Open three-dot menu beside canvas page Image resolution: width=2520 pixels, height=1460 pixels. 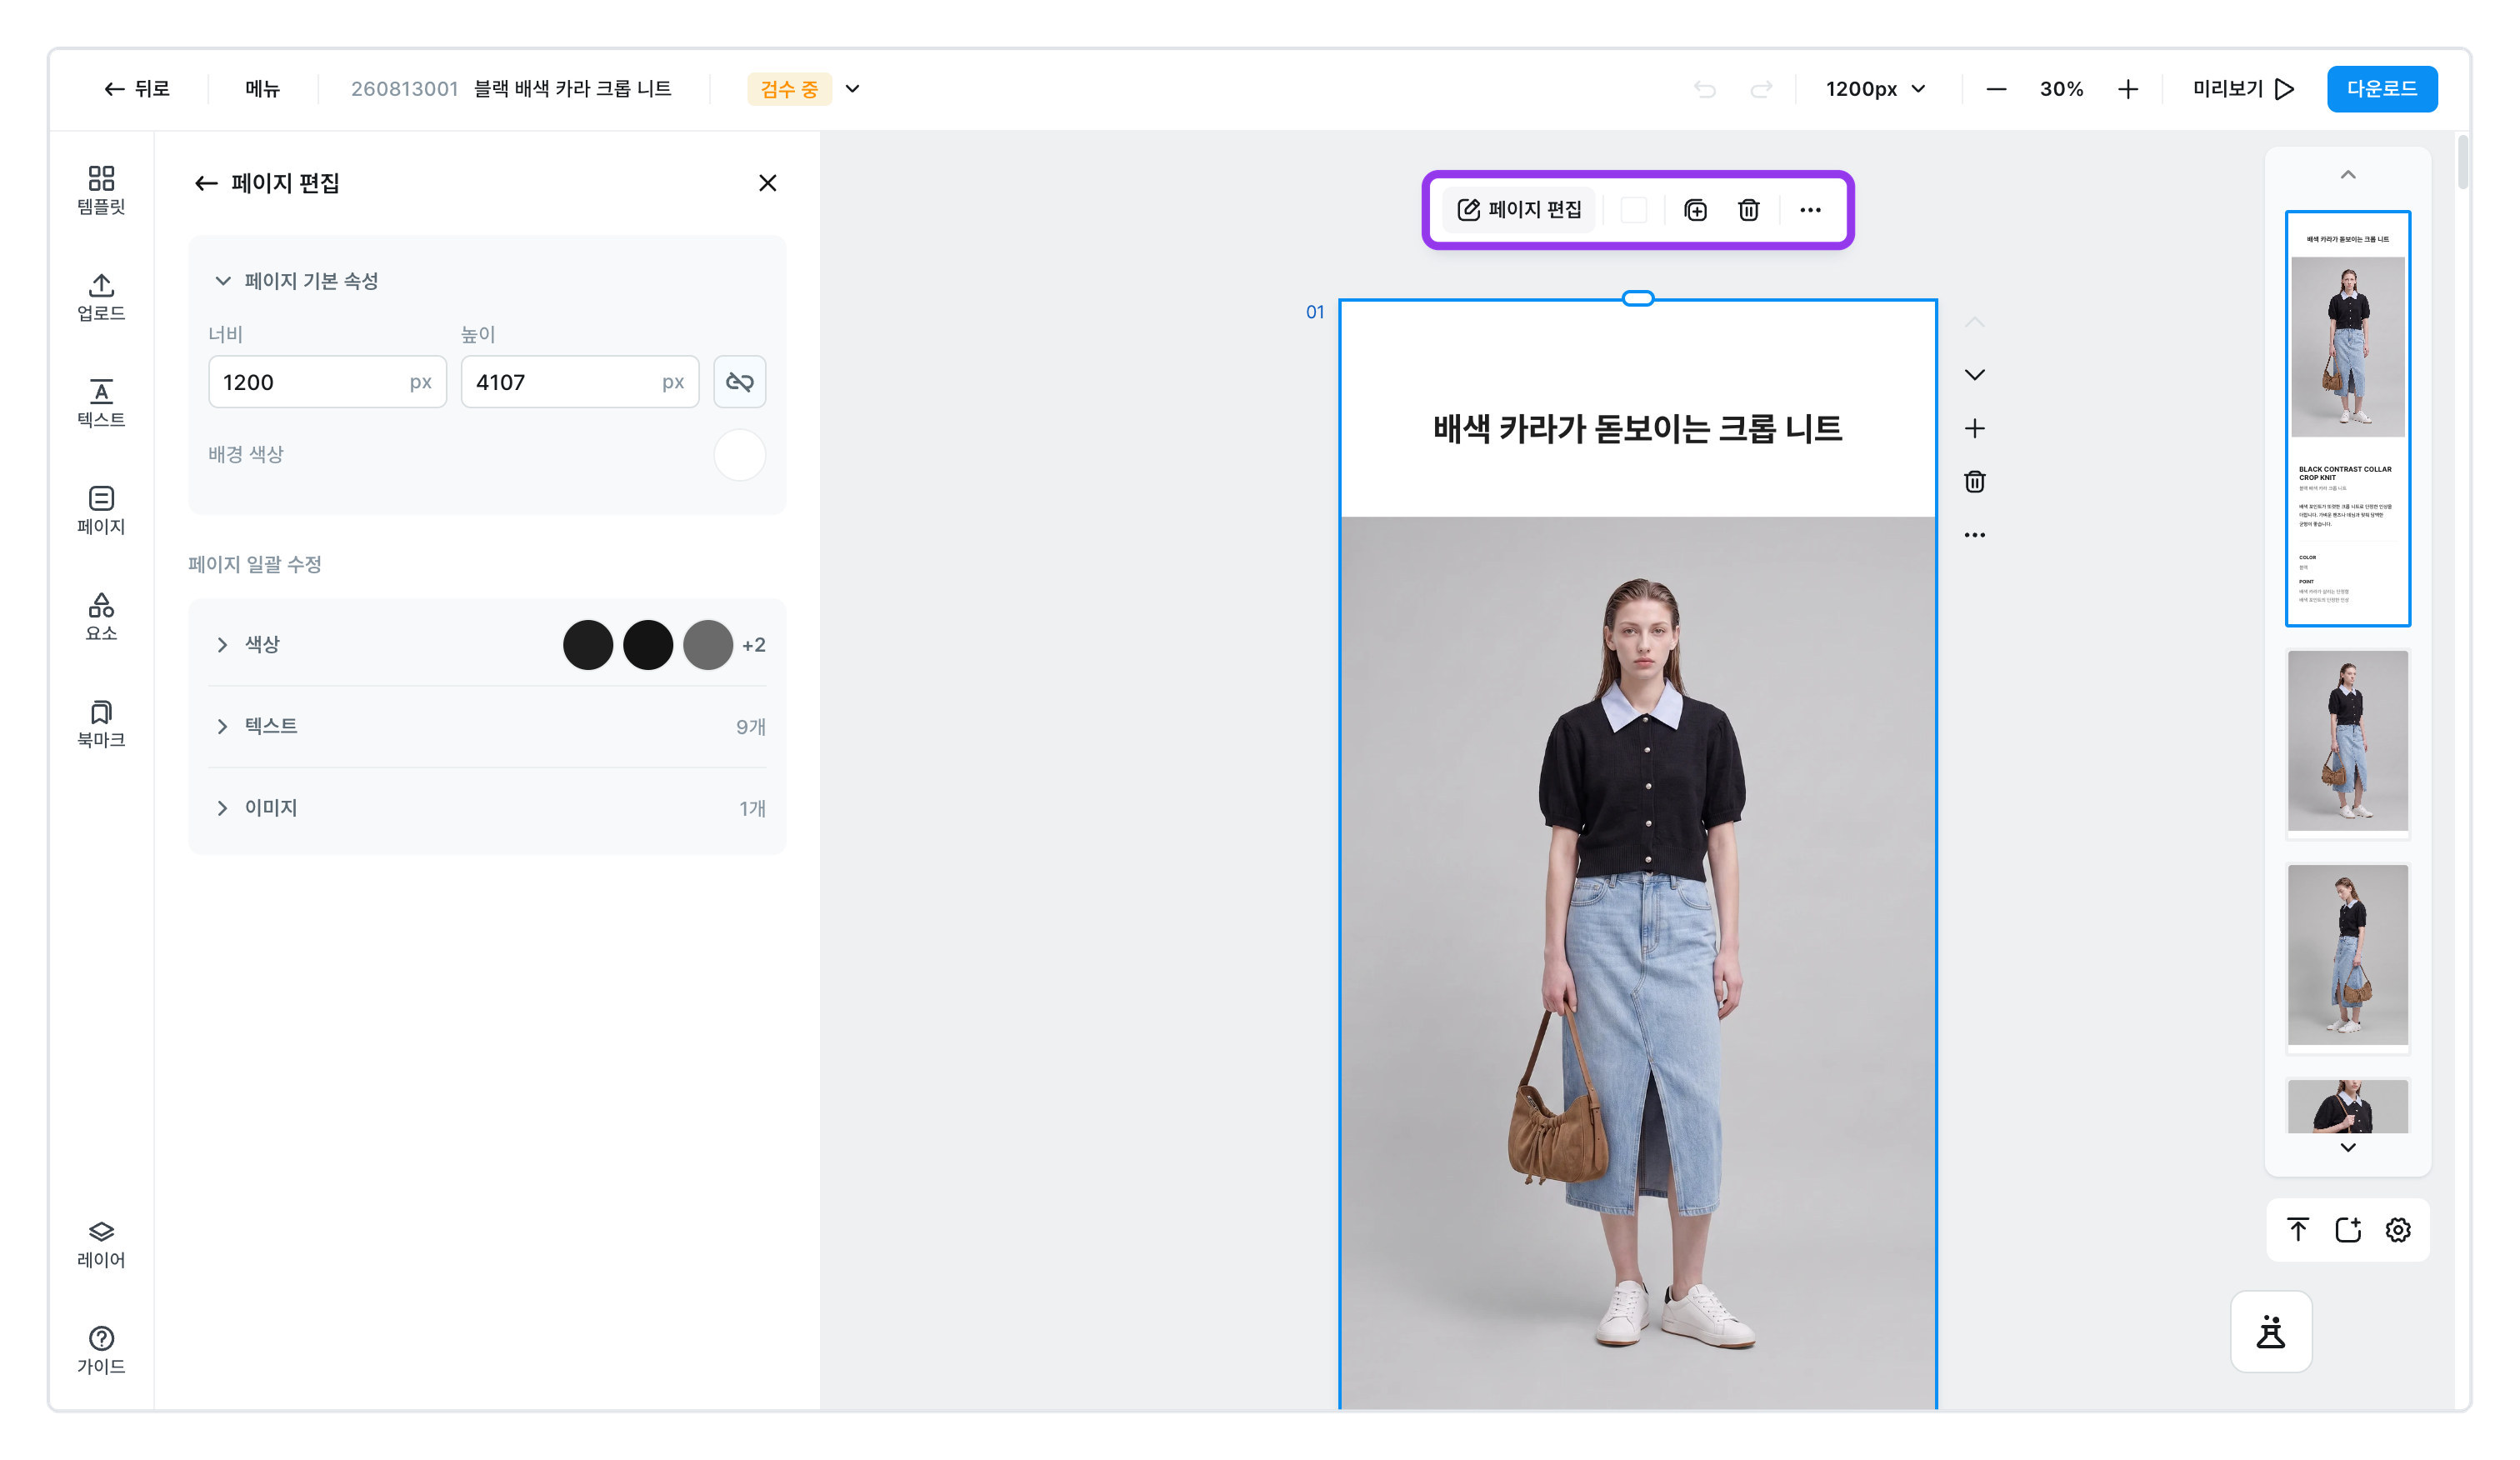pos(1974,535)
